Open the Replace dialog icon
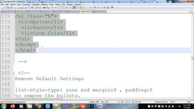The image size is (194, 109). tap(48, 8)
